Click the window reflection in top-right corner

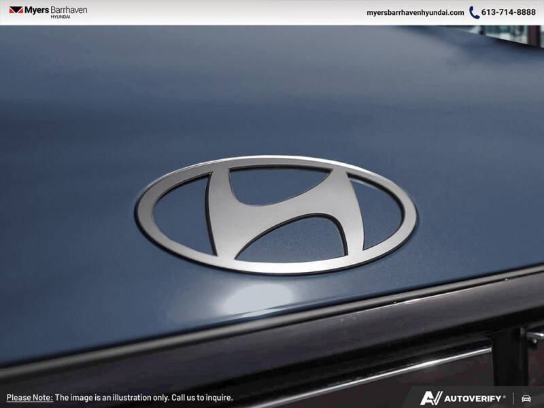(503, 33)
